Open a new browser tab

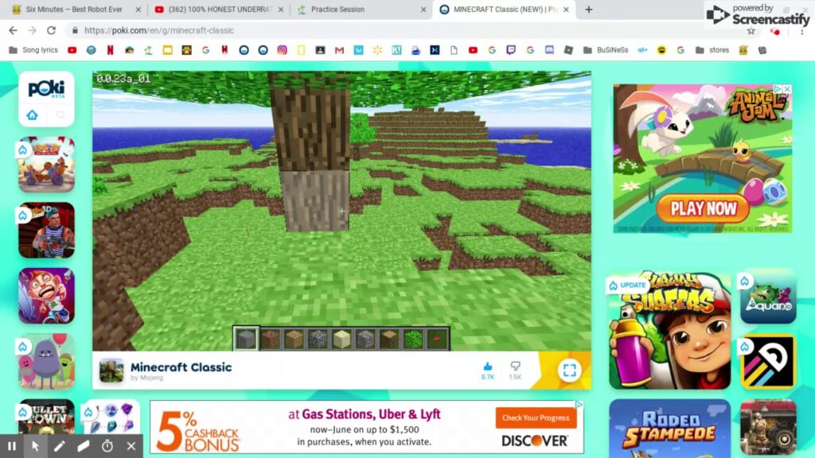click(588, 10)
